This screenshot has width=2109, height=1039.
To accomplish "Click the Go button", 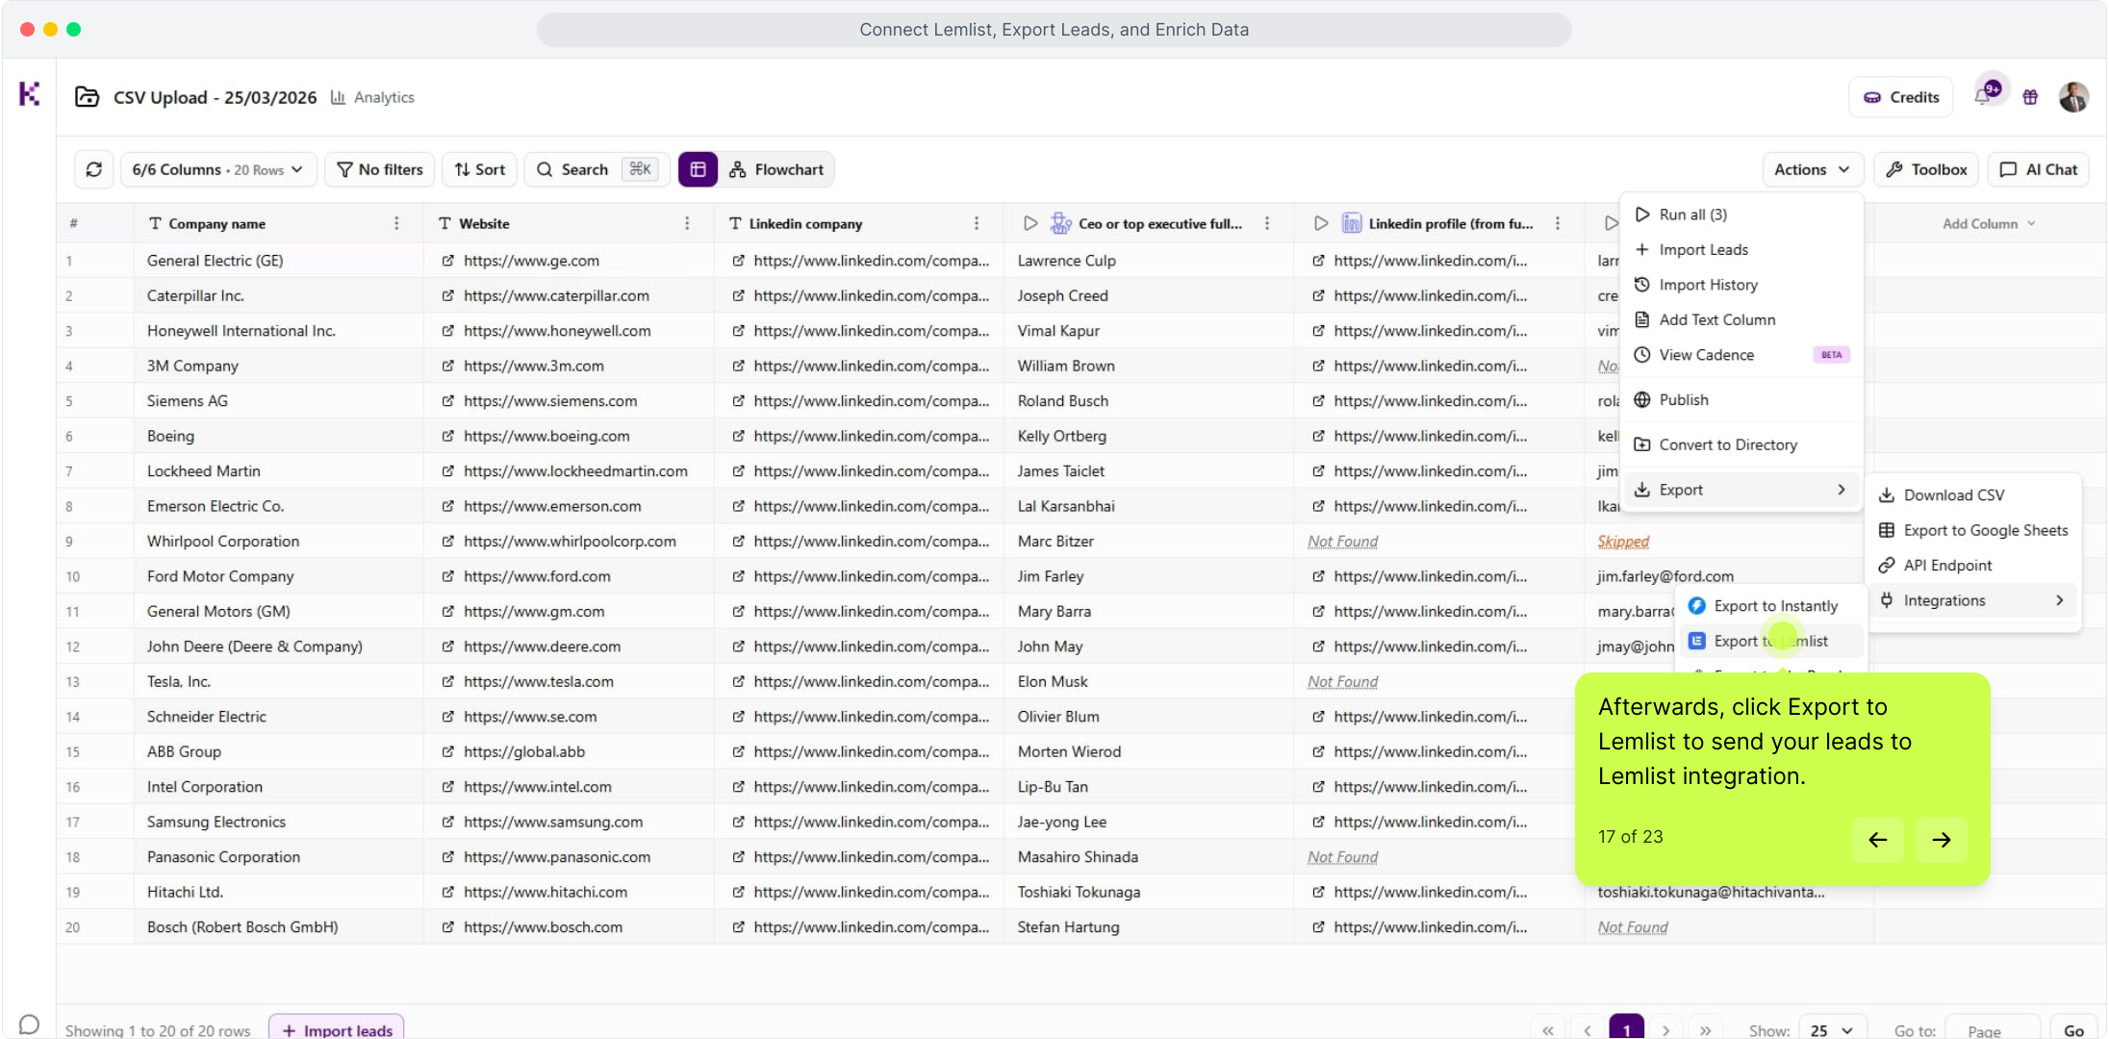I will click(x=2073, y=1030).
